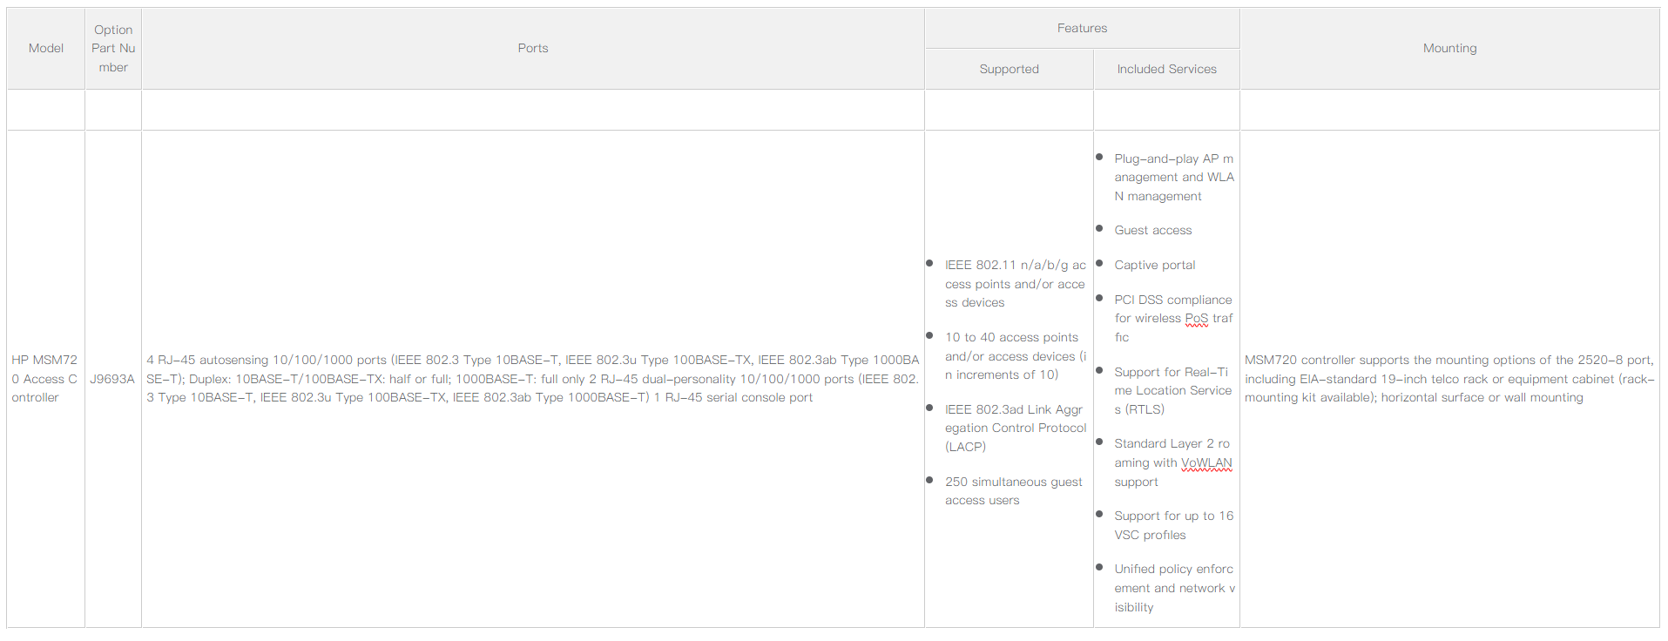
Task: Click the 10 to 40 access points item
Action: 1015,356
